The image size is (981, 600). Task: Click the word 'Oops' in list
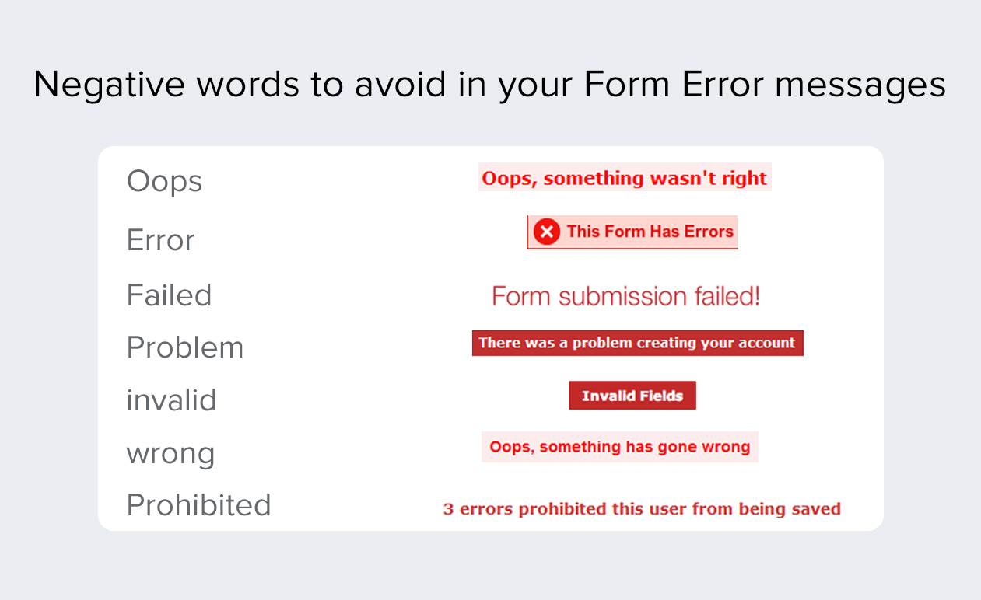164,183
